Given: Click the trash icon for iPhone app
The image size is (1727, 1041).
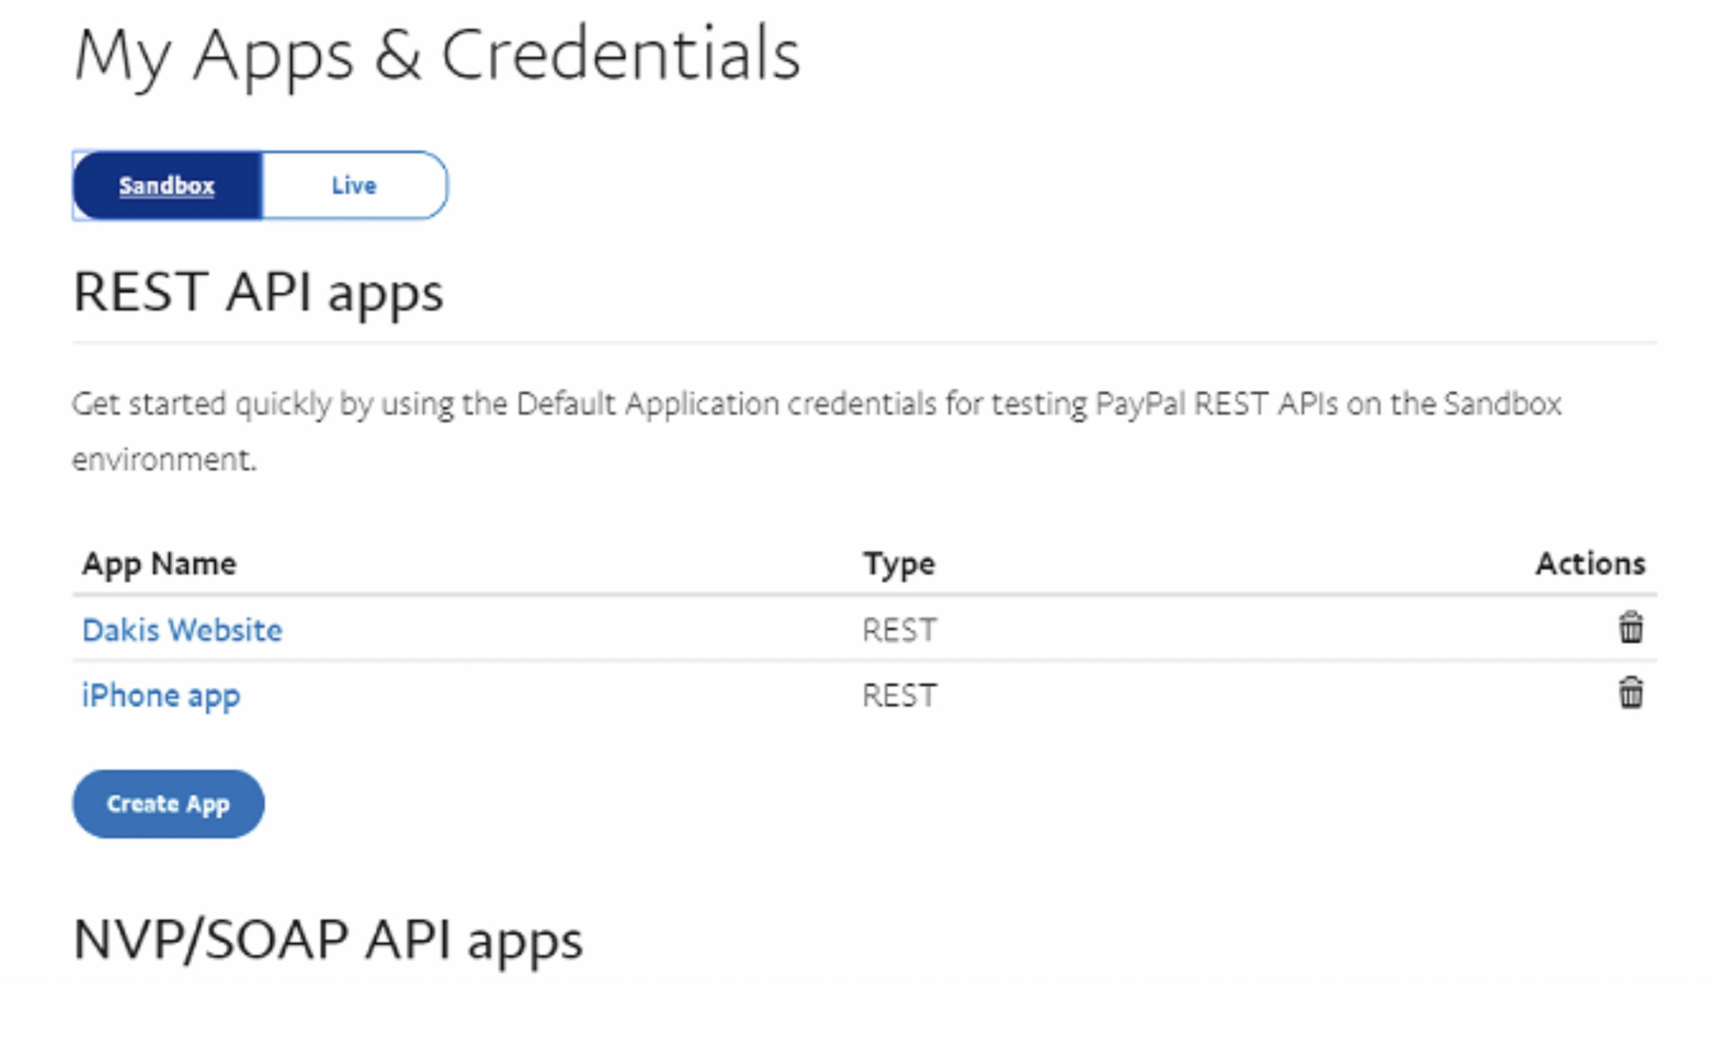Looking at the screenshot, I should [x=1630, y=692].
